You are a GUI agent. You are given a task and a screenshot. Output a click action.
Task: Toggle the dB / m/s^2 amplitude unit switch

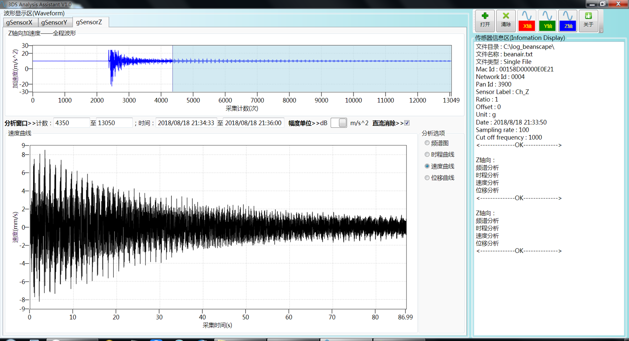(x=338, y=123)
